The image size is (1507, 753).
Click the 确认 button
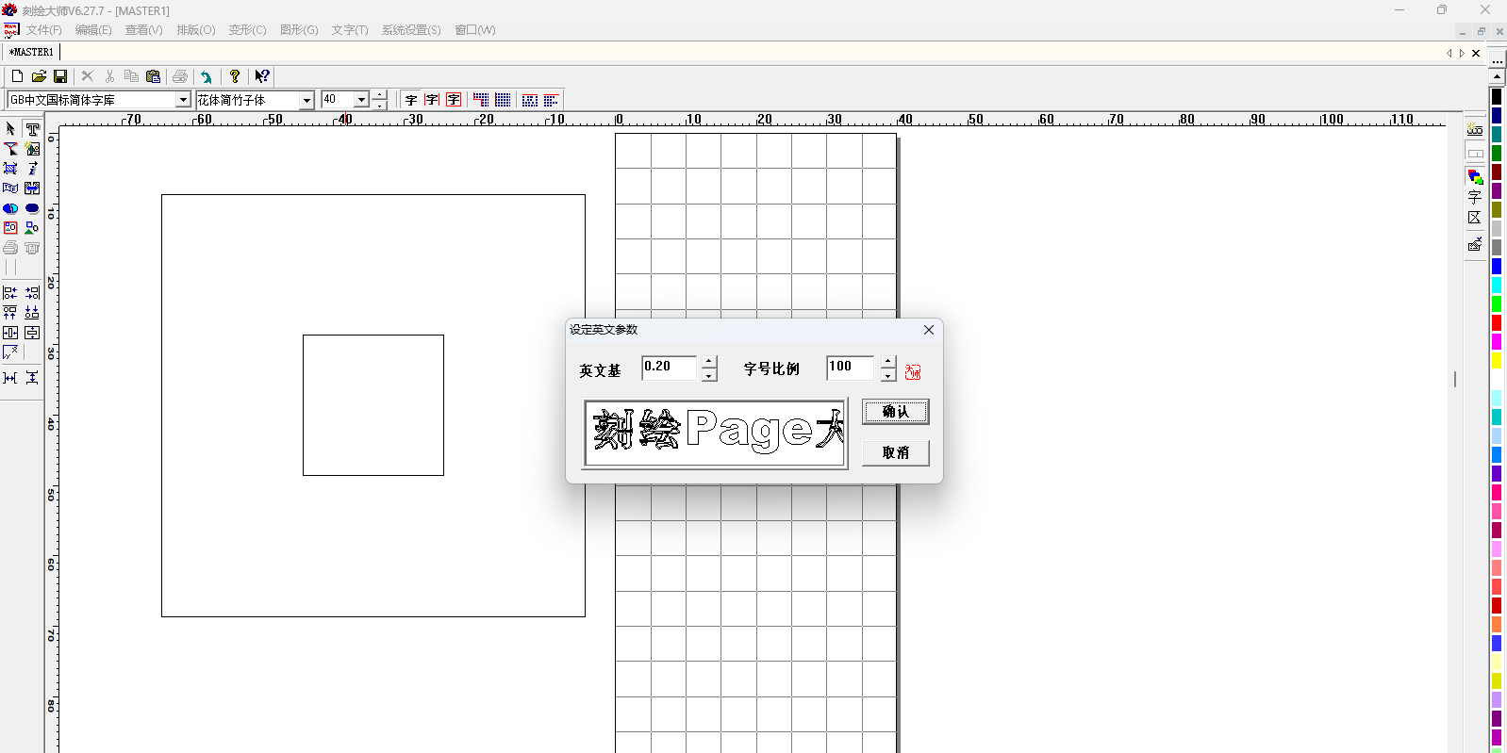click(895, 412)
